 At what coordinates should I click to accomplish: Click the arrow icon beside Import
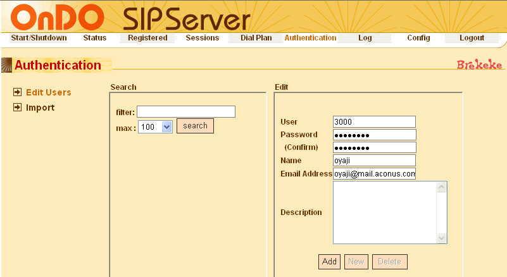[18, 108]
